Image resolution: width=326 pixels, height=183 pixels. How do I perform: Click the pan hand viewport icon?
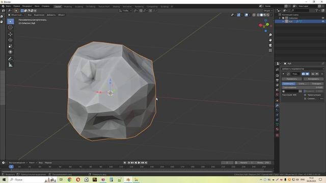click(x=270, y=40)
